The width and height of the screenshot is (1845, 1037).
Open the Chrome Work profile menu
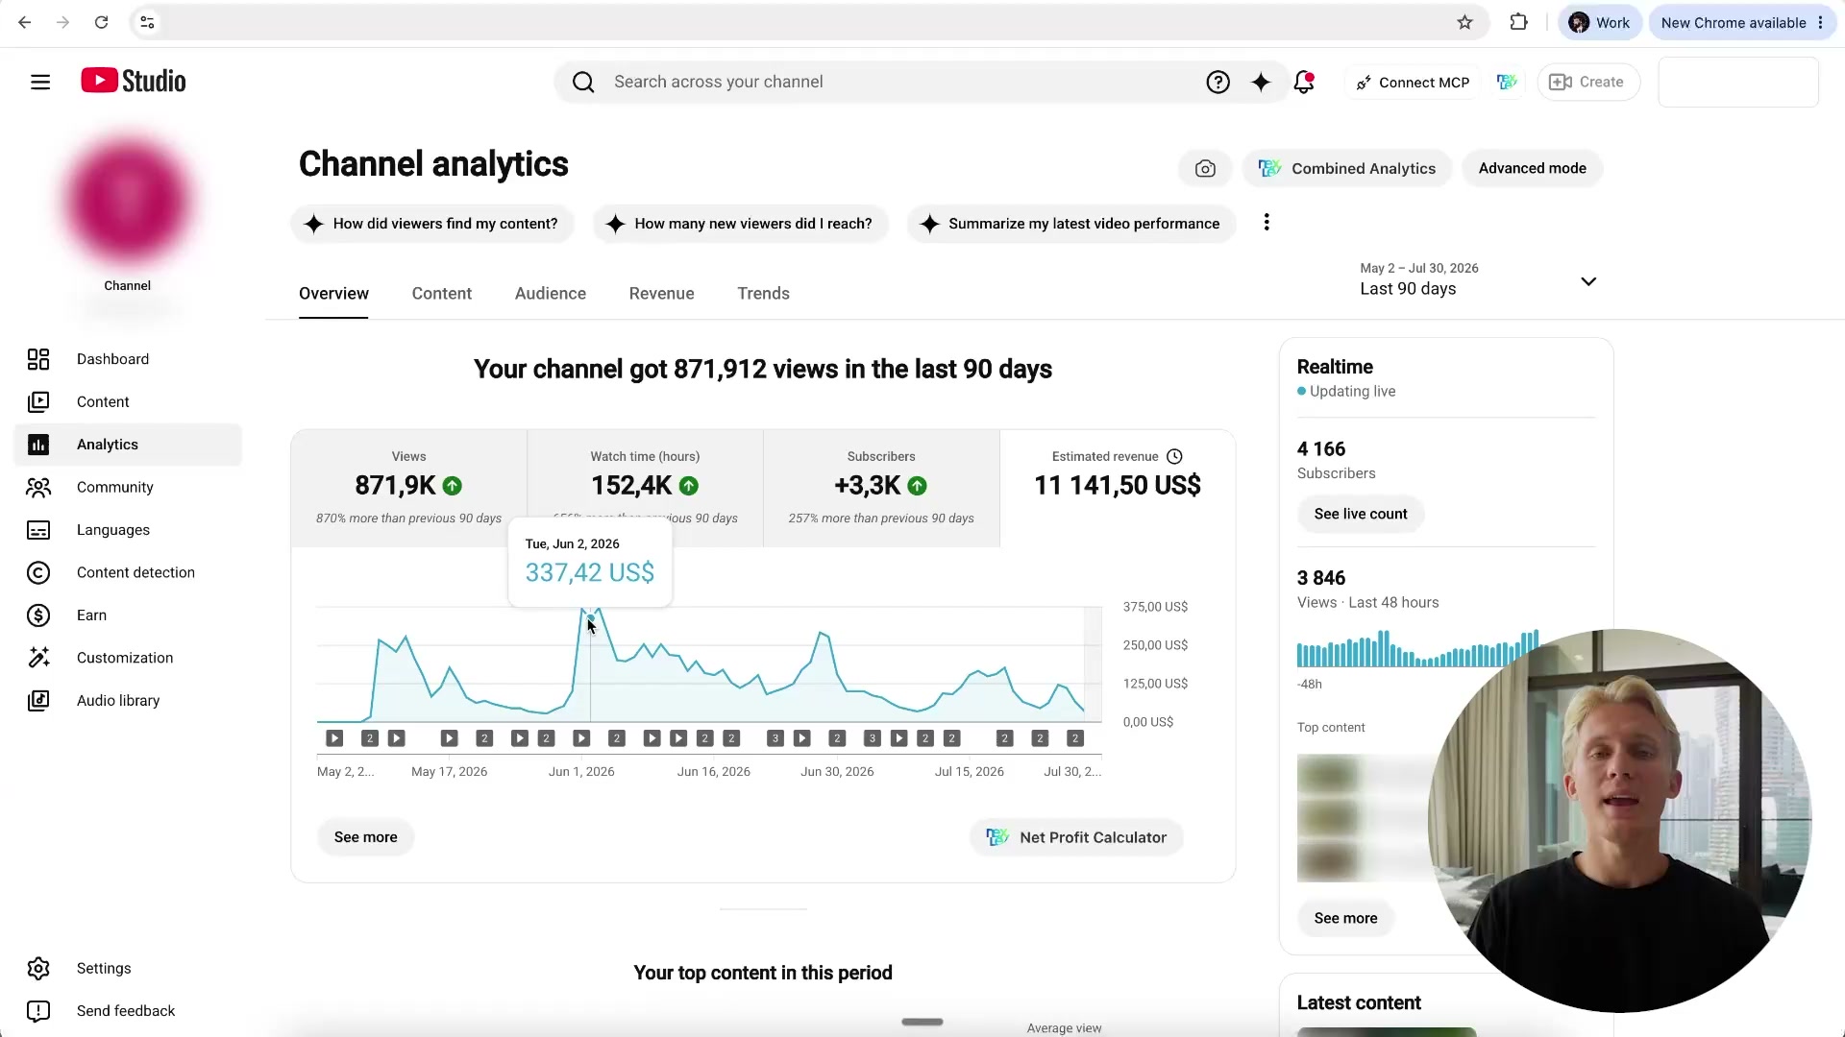(1599, 23)
